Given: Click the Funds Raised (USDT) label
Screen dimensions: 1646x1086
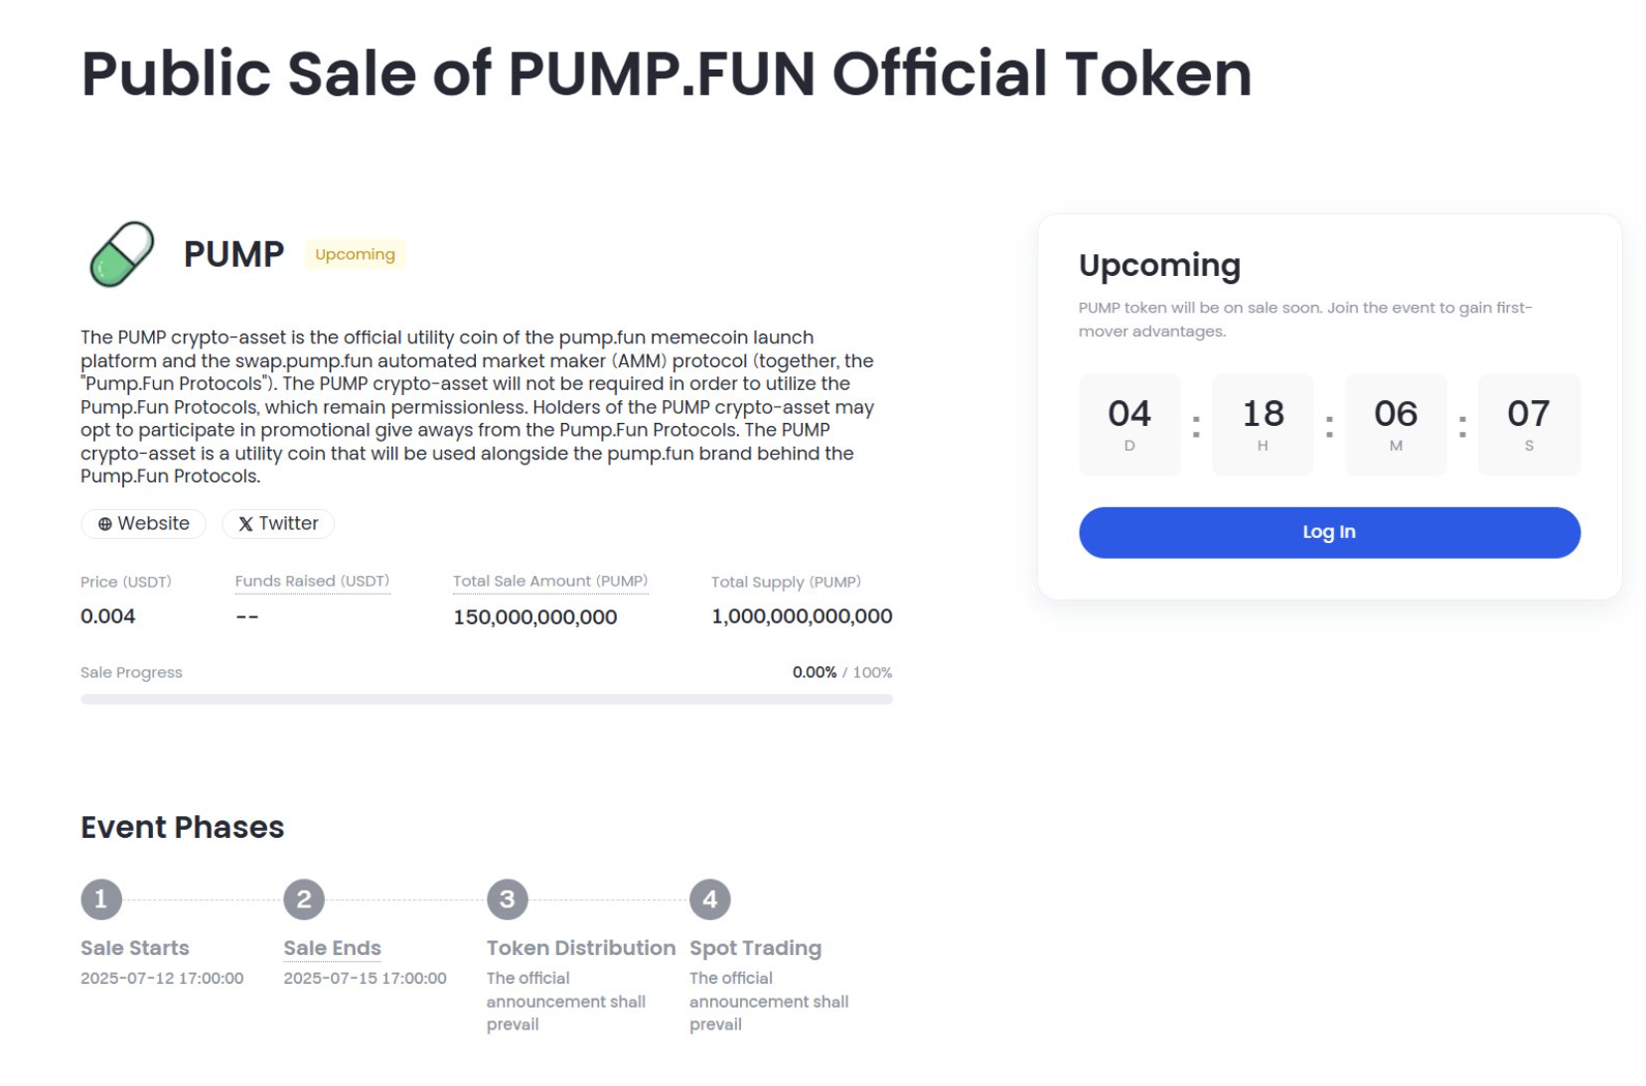Looking at the screenshot, I should click(312, 581).
